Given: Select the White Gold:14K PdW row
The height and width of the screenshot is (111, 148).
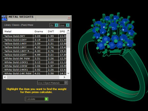Looking at the screenshot, I should (35, 73).
